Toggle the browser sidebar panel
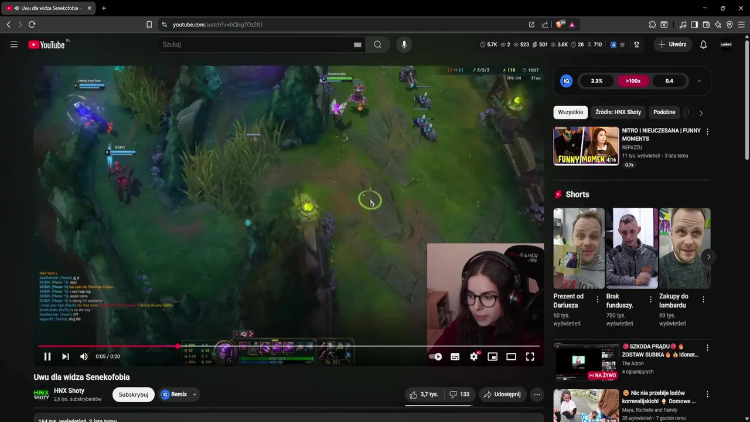This screenshot has height=422, width=750. click(694, 25)
